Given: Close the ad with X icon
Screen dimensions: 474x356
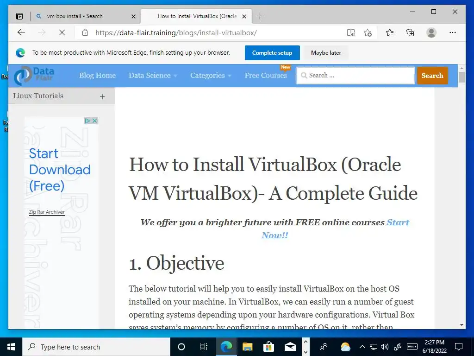Looking at the screenshot, I should [94, 121].
